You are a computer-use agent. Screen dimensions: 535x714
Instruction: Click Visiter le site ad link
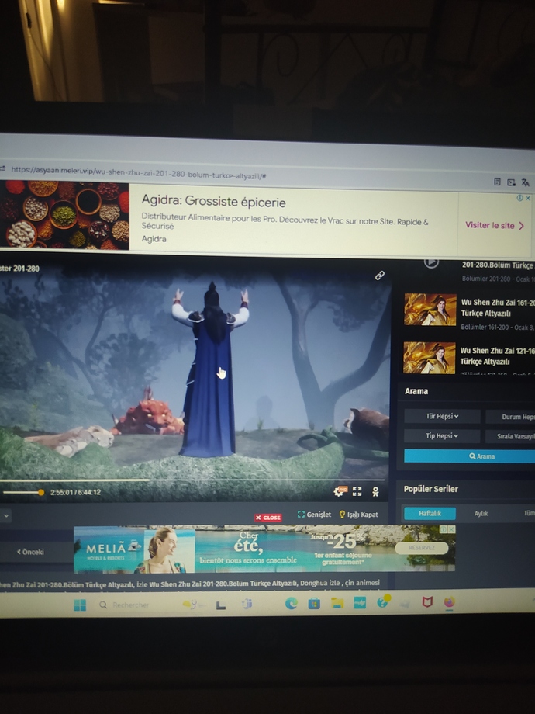coord(495,225)
